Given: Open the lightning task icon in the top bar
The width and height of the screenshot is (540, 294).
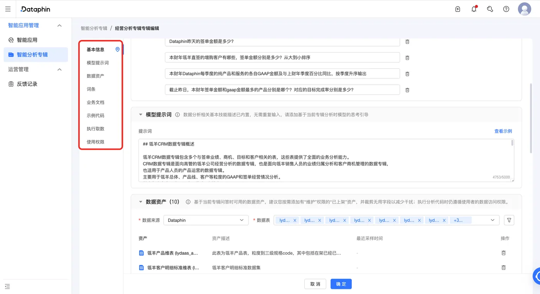Looking at the screenshot, I should pyautogui.click(x=458, y=9).
